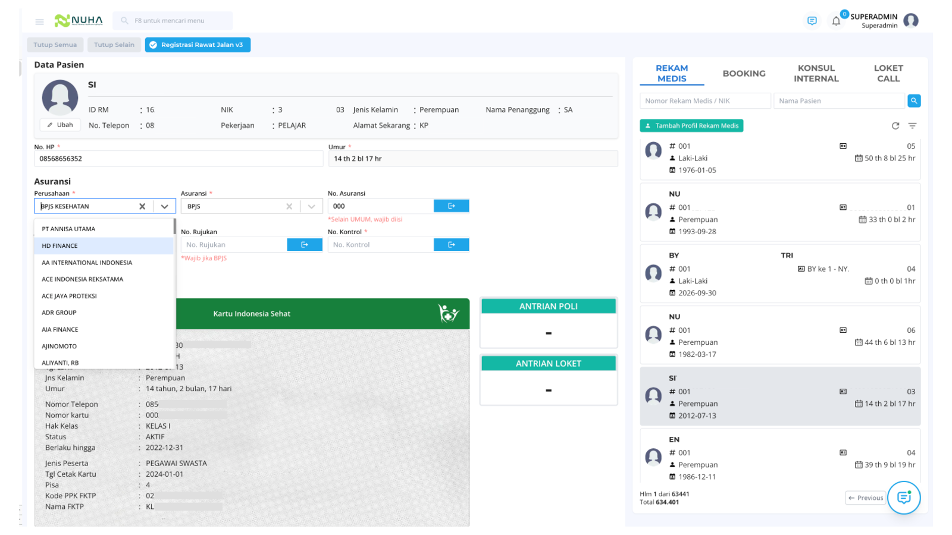Expand the Perusahaan dropdown arrow
The height and width of the screenshot is (535, 952).
[x=164, y=206]
